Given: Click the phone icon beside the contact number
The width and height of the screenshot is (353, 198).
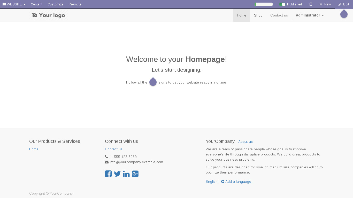Looking at the screenshot, I should pyautogui.click(x=106, y=157).
